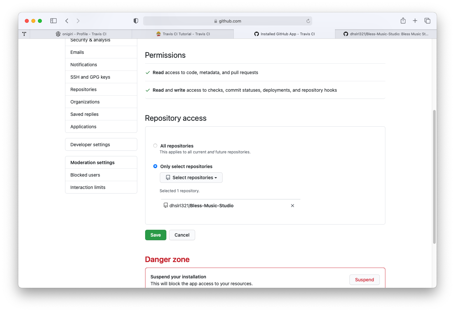The height and width of the screenshot is (312, 455).
Task: Switch to dhslrl321/Bless-Music-Studio tab
Action: [x=386, y=34]
